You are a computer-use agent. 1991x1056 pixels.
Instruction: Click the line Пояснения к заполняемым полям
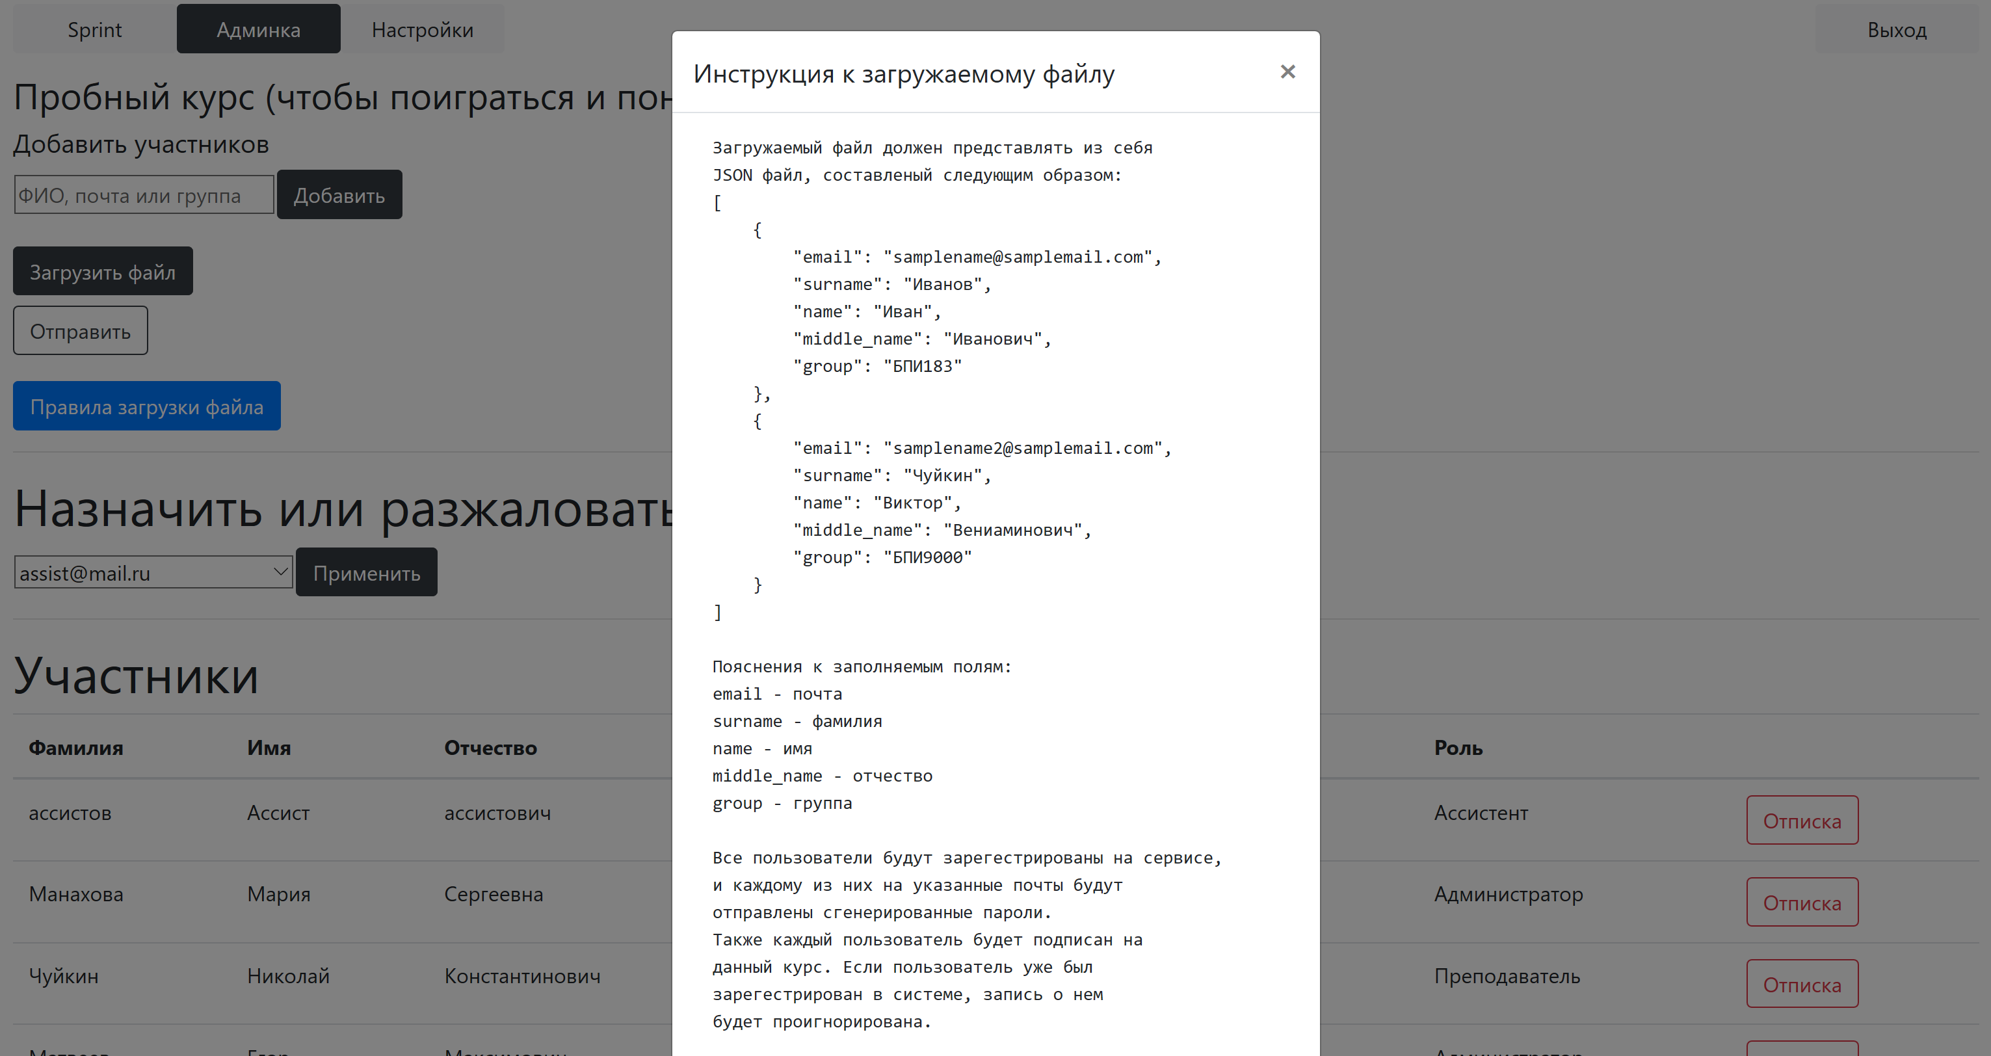(x=862, y=667)
